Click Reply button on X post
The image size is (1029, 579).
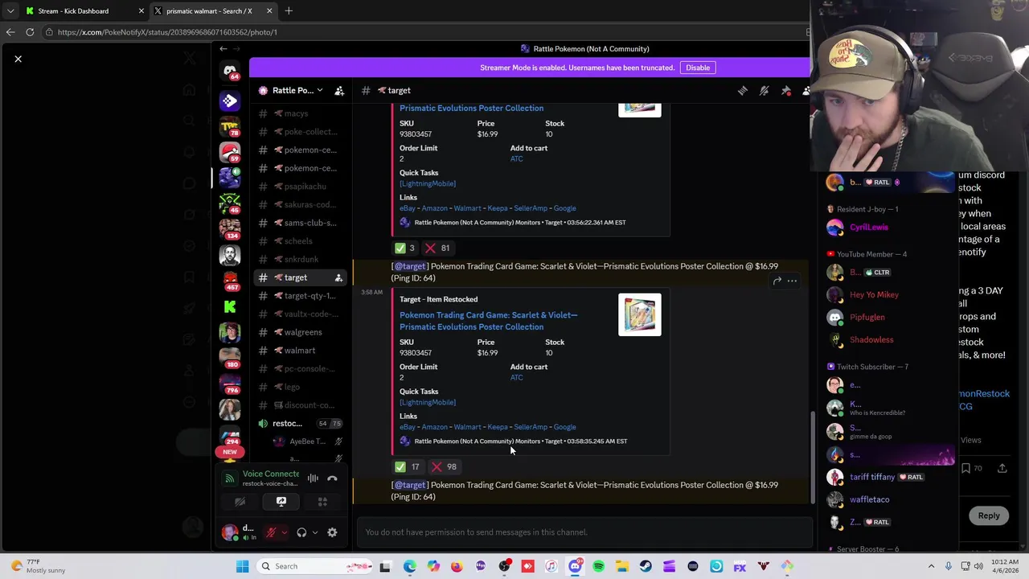coord(989,516)
